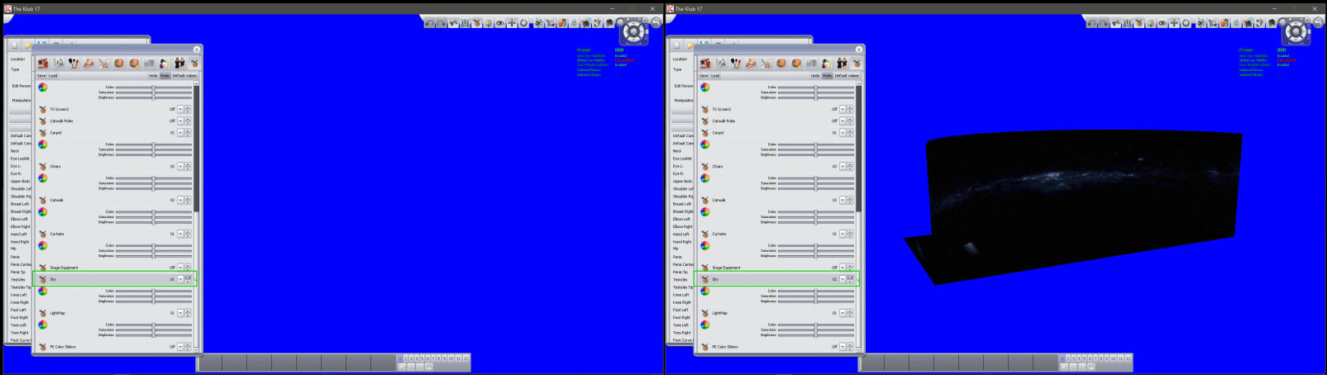Image resolution: width=1327 pixels, height=375 pixels.
Task: Click the undo arrow in the left window toolbar
Action: [x=429, y=23]
